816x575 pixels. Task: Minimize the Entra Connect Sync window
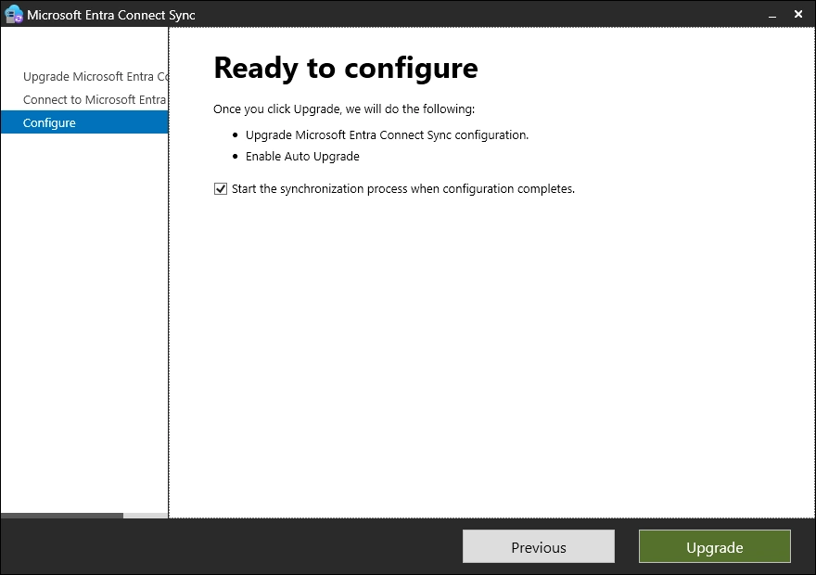(771, 15)
